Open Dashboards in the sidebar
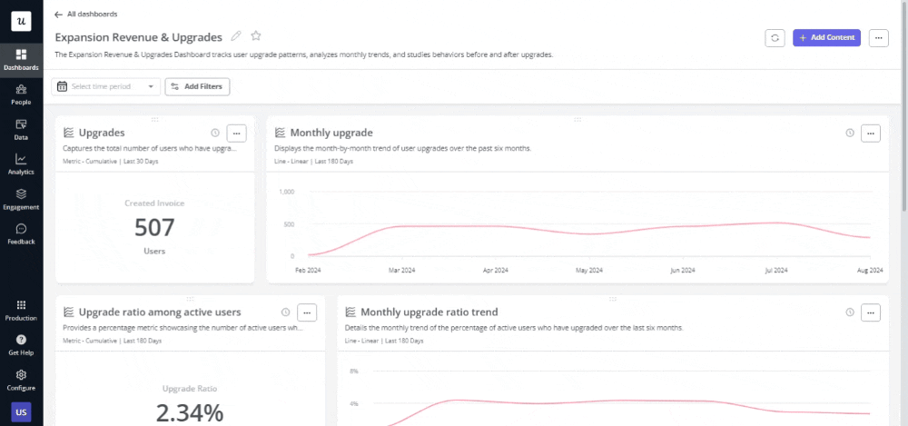The width and height of the screenshot is (908, 426). [21, 59]
